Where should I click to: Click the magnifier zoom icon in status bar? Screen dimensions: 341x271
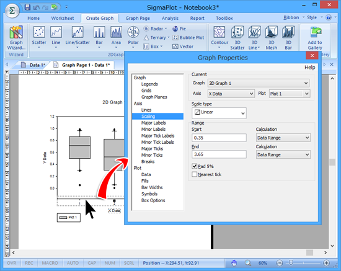(248, 263)
